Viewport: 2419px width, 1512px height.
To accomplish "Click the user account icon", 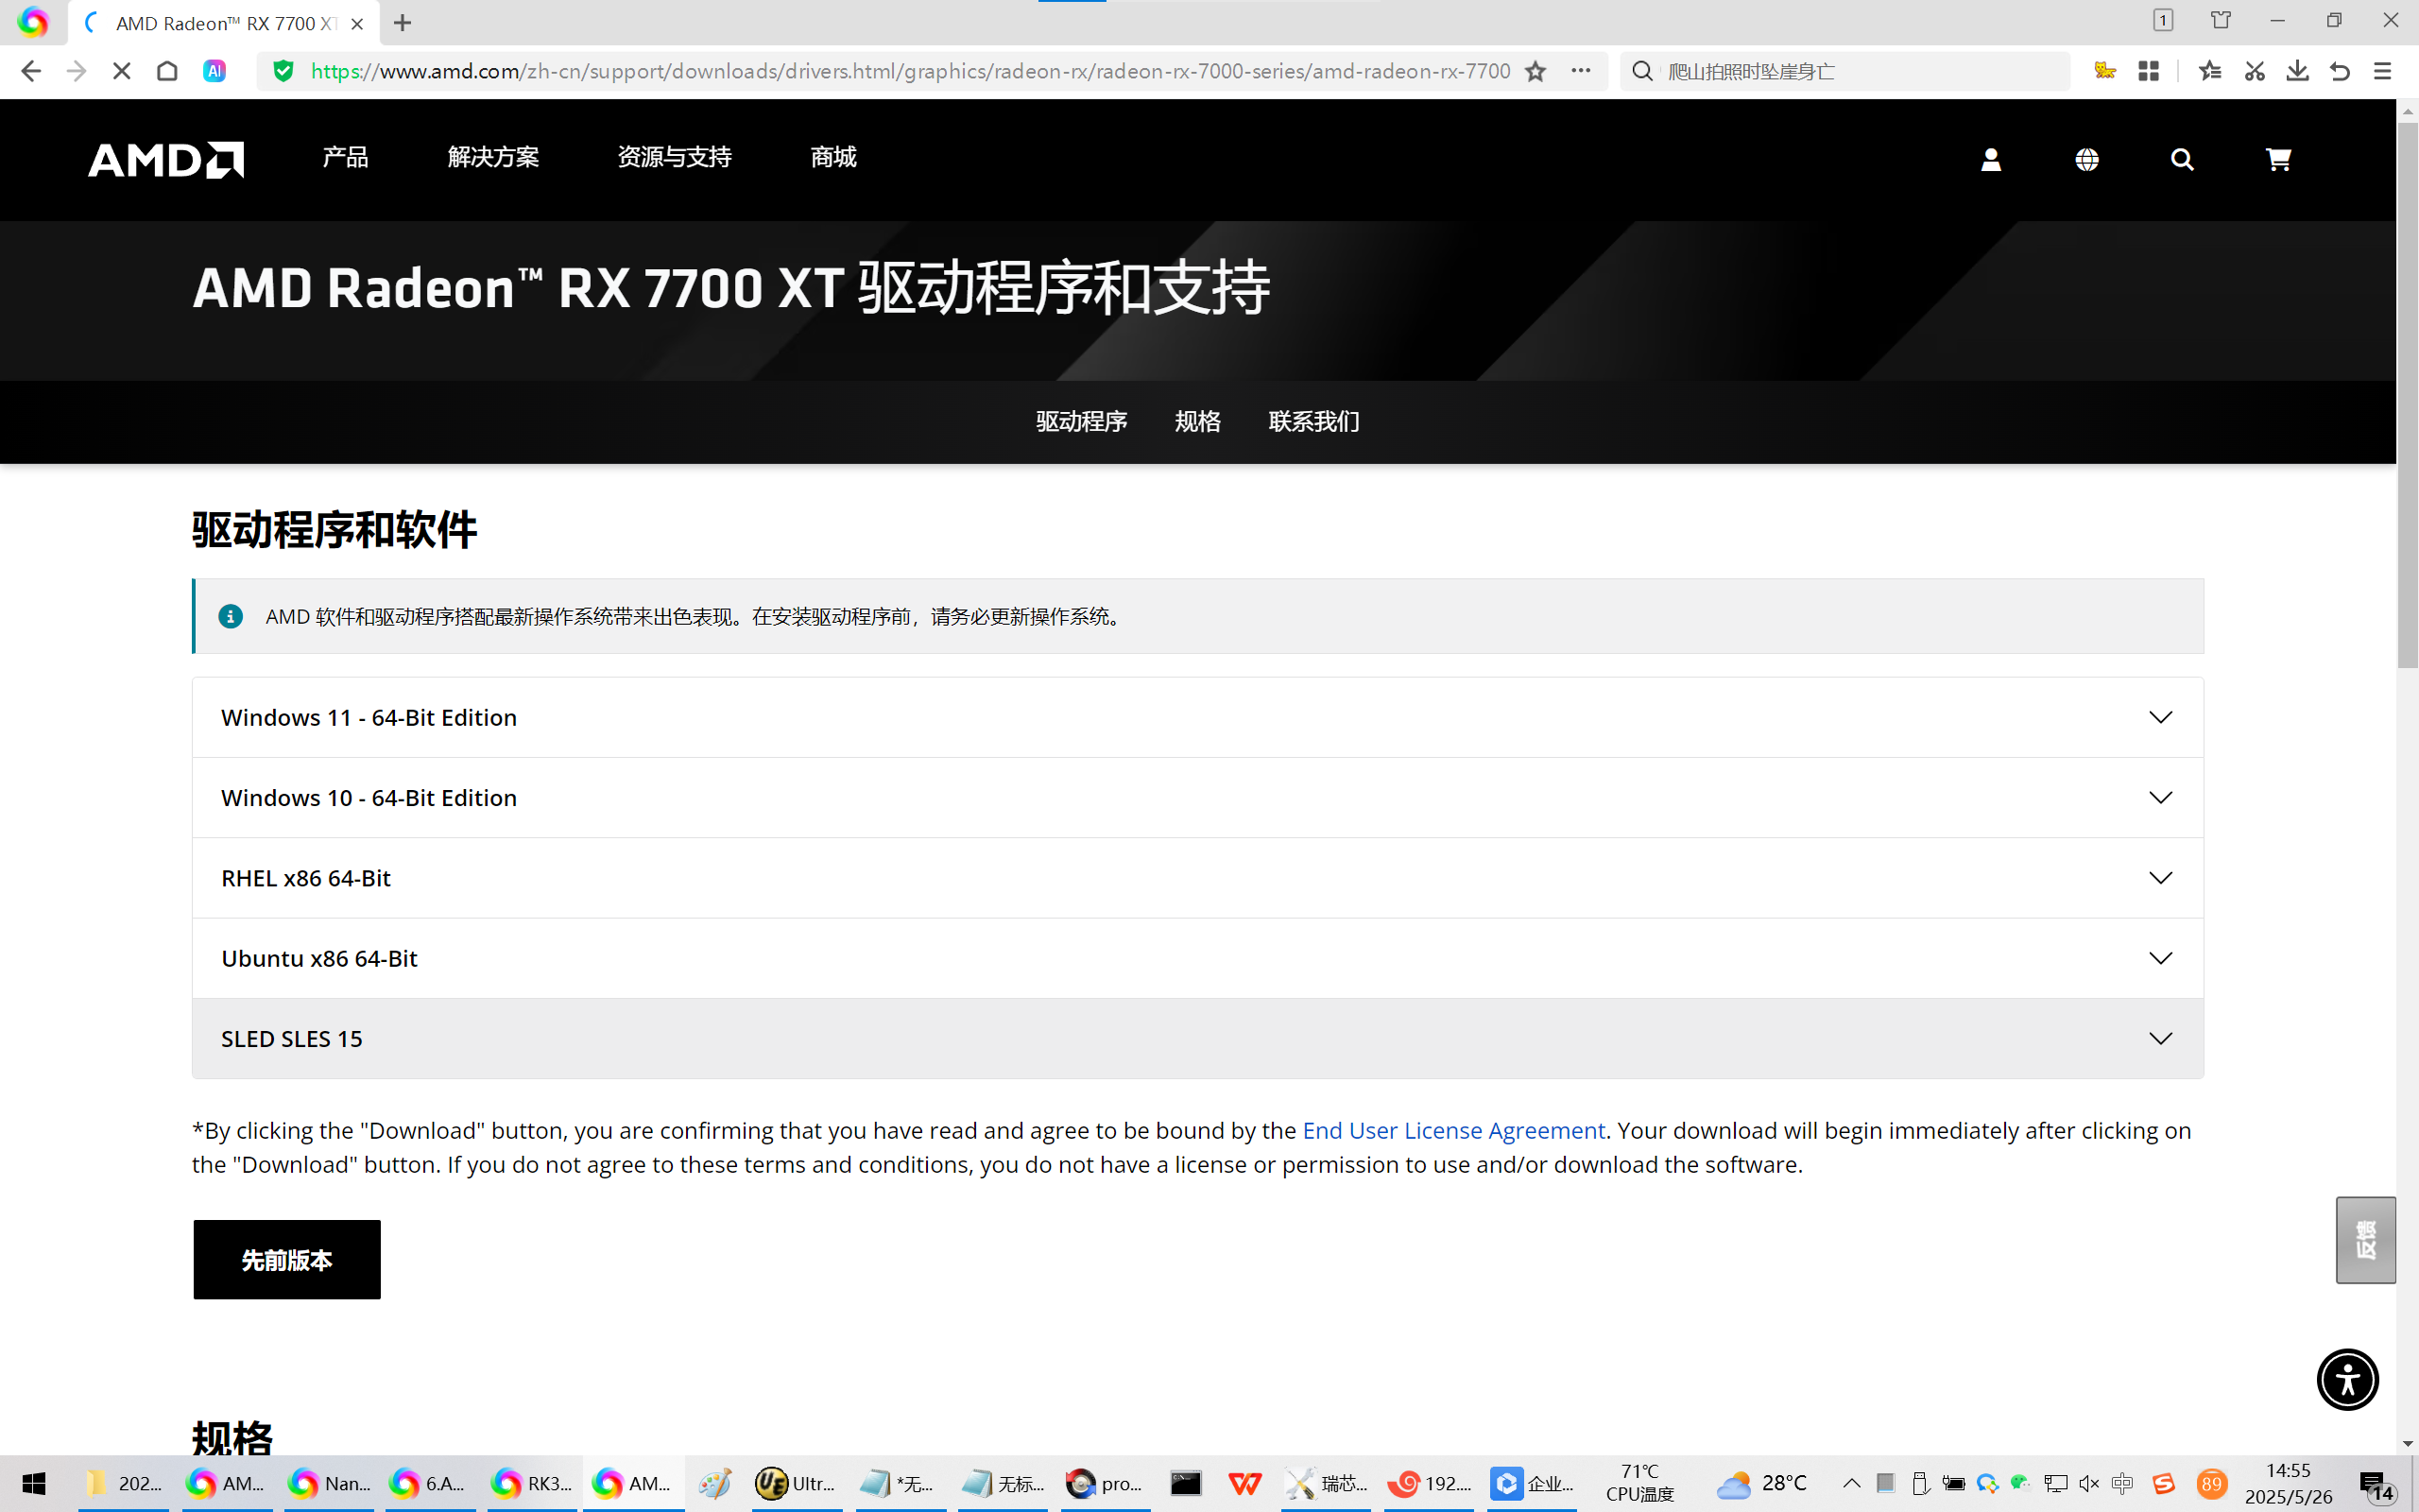I will click(1990, 159).
